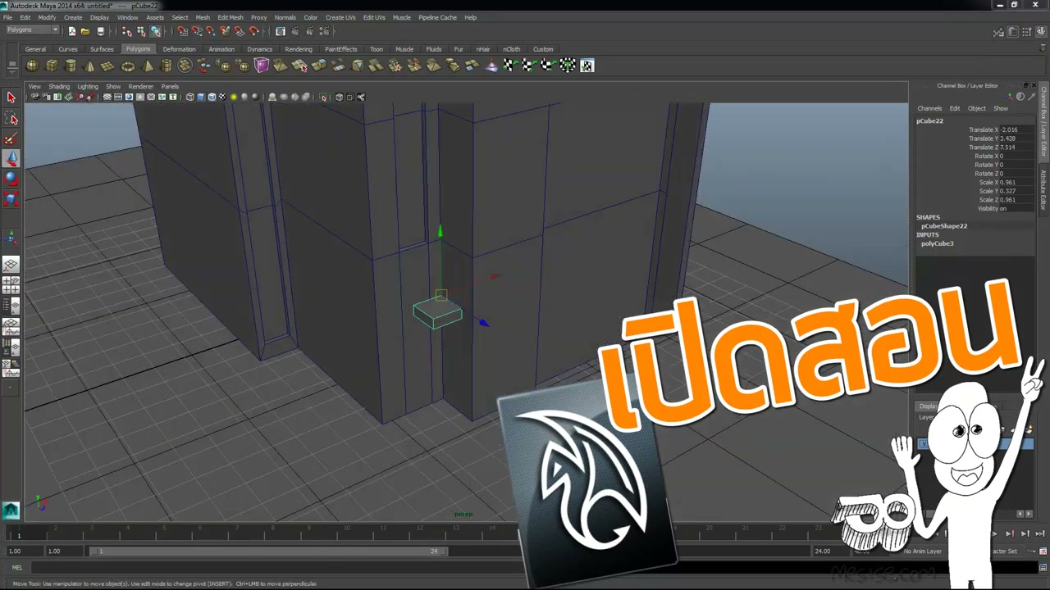Screen dimensions: 1050x590
Task: Click the go to end playback button
Action: click(x=1040, y=533)
